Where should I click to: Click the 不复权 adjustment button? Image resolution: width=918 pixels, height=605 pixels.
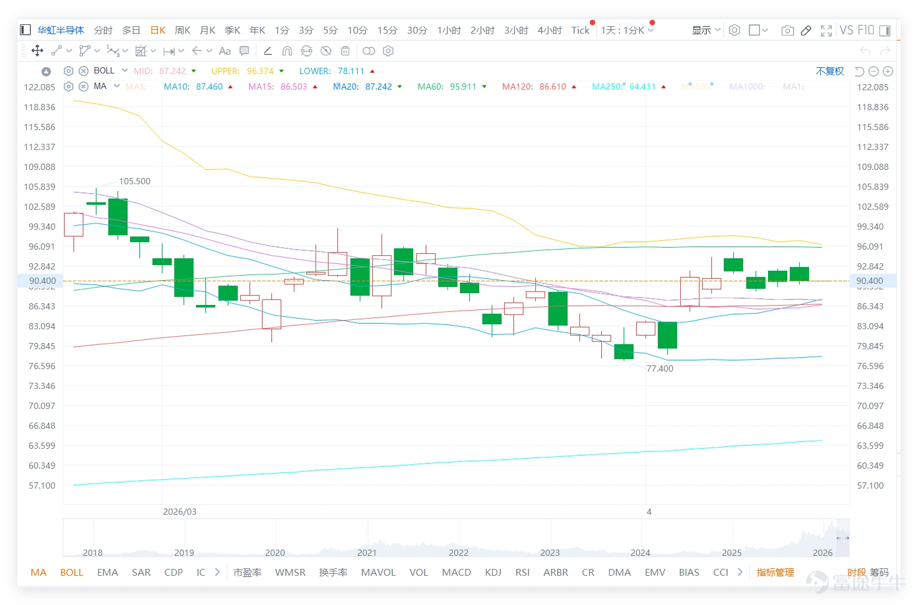830,71
